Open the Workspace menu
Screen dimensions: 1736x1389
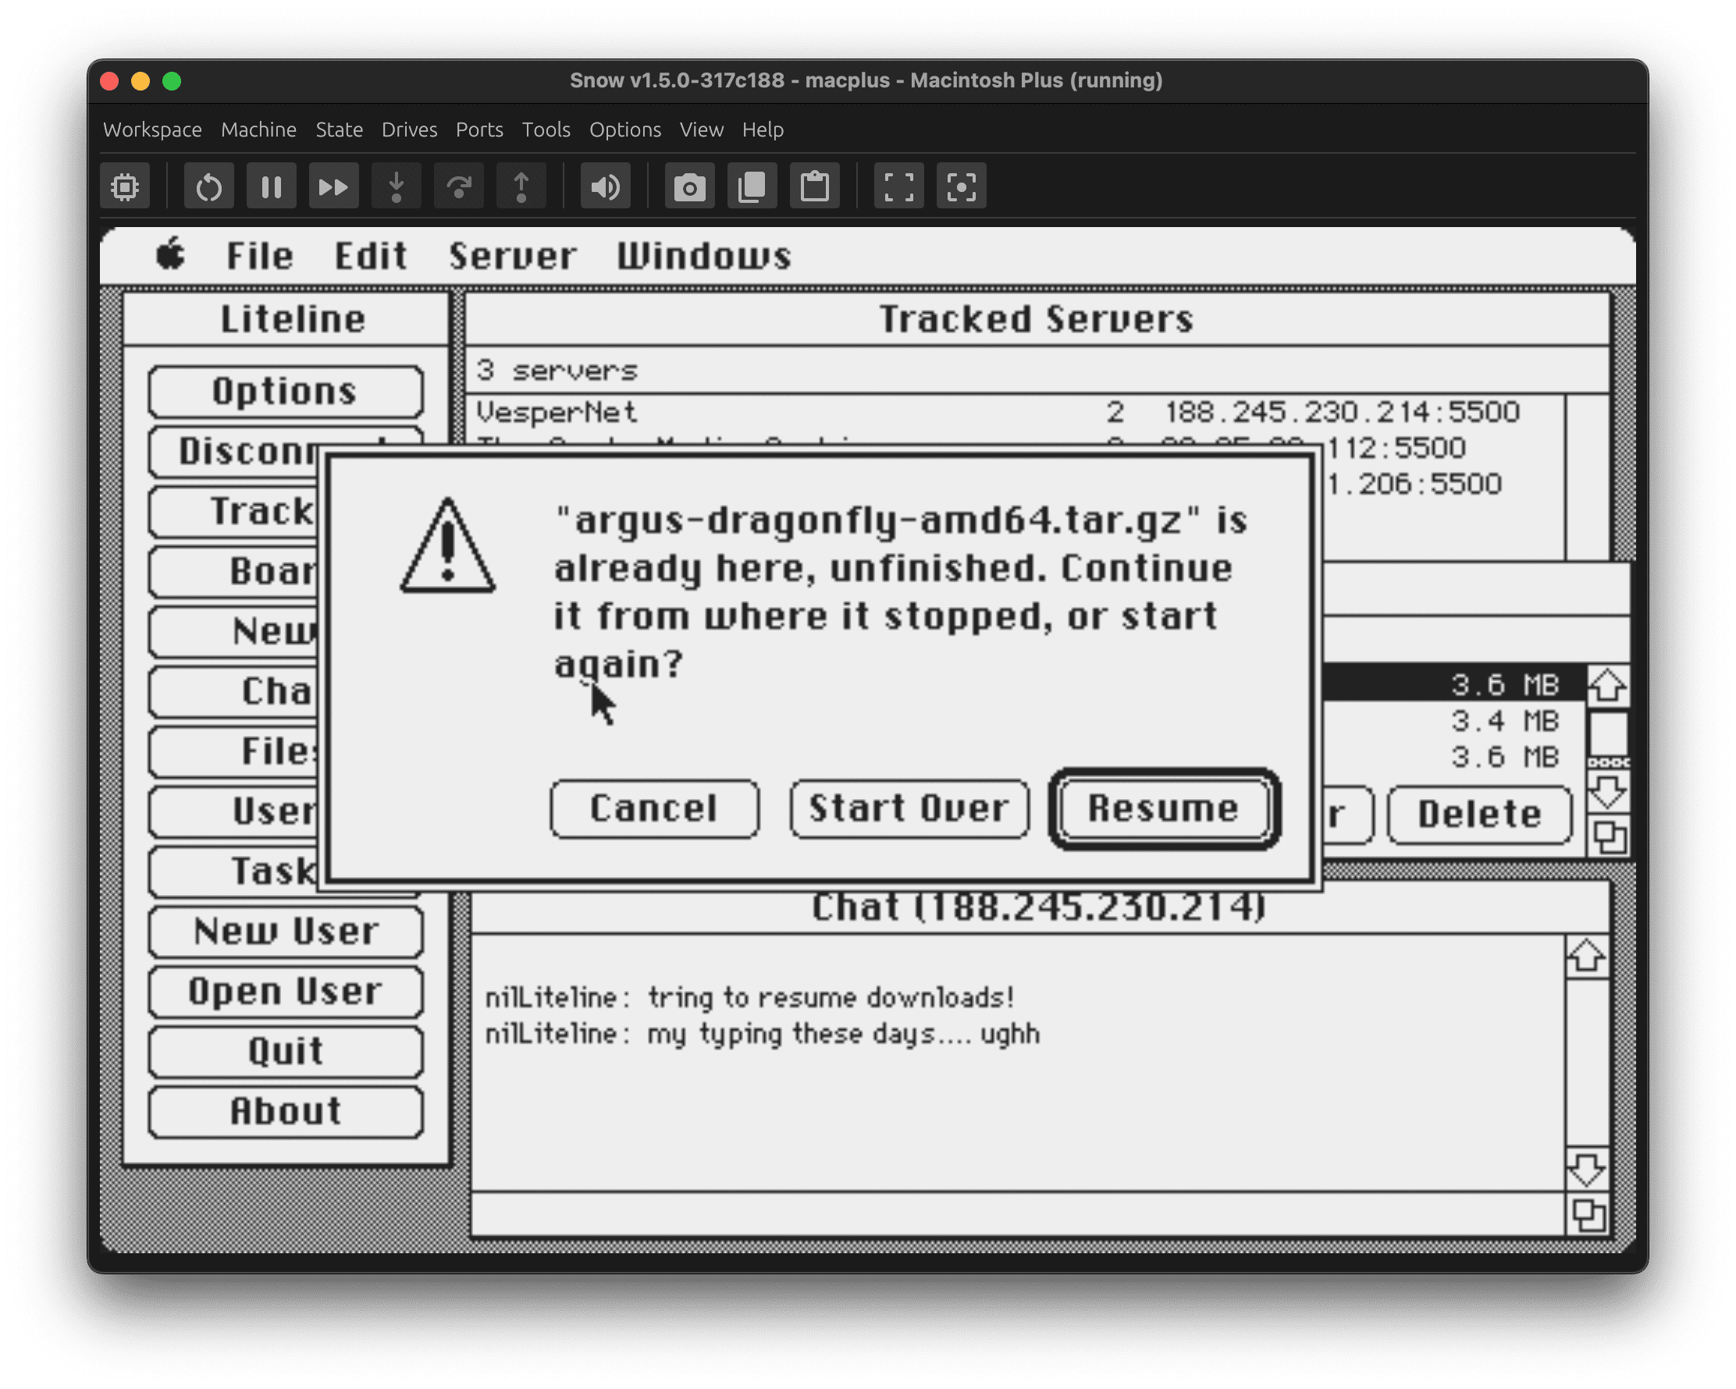(x=152, y=130)
